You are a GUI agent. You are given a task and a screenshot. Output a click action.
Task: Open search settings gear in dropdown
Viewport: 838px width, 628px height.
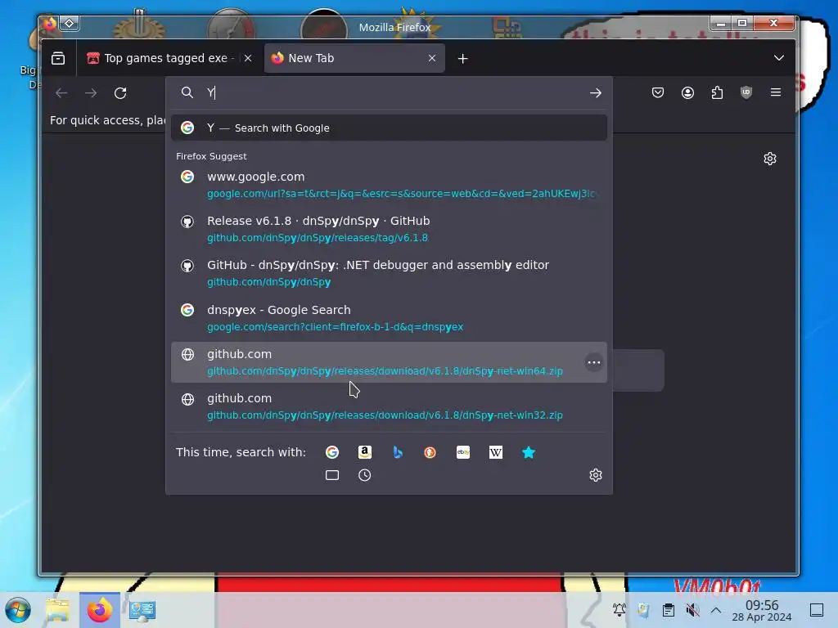point(596,475)
